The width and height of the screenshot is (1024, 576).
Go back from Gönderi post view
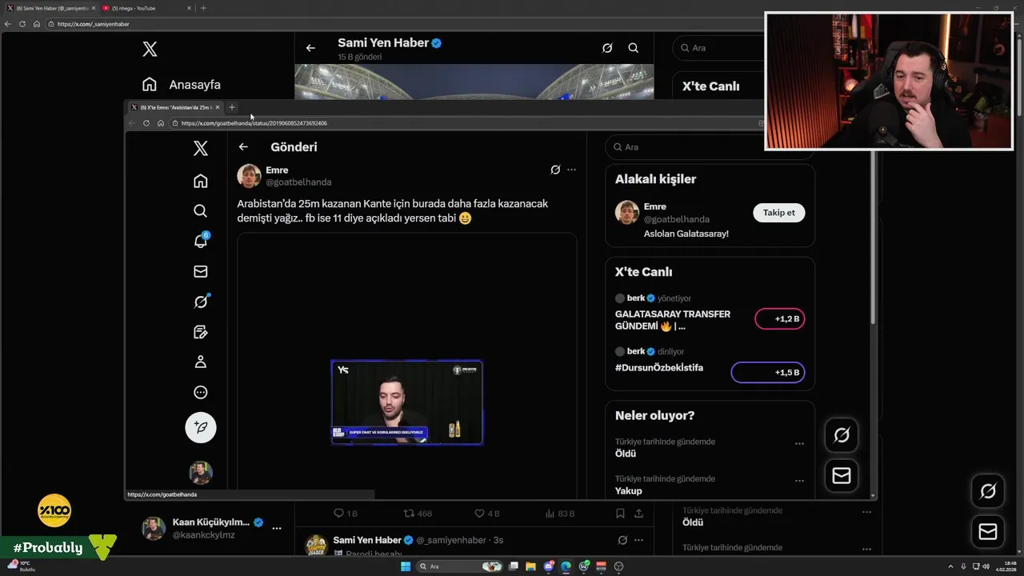tap(243, 147)
